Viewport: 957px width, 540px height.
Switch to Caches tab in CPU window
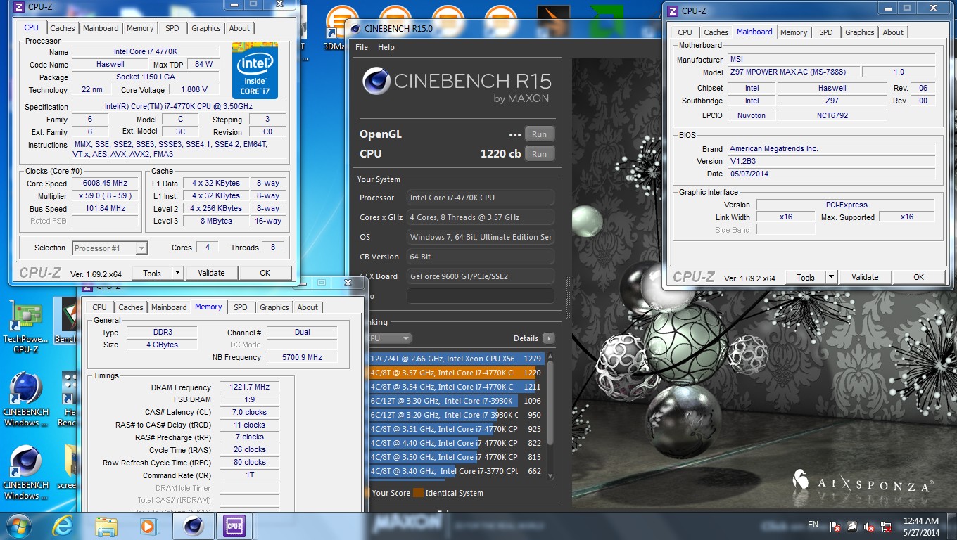pos(63,28)
